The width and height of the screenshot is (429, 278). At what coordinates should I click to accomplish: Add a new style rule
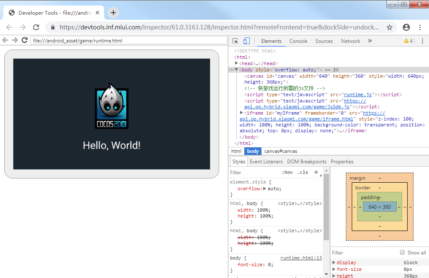pos(316,172)
